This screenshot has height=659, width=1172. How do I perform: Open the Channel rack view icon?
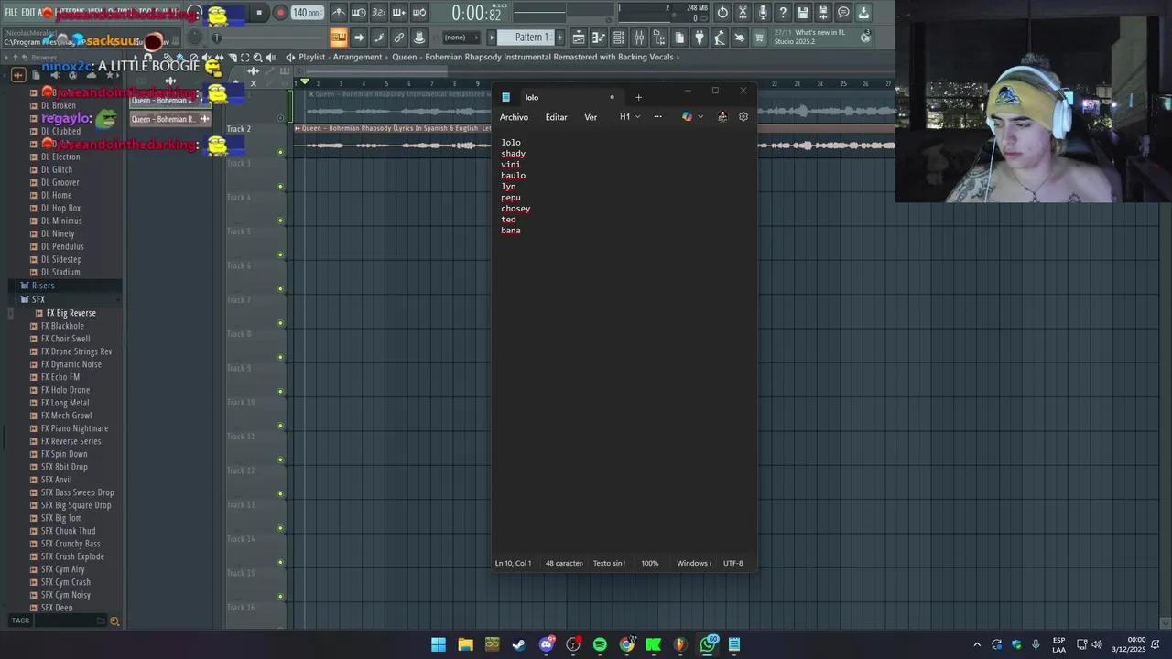(x=619, y=38)
